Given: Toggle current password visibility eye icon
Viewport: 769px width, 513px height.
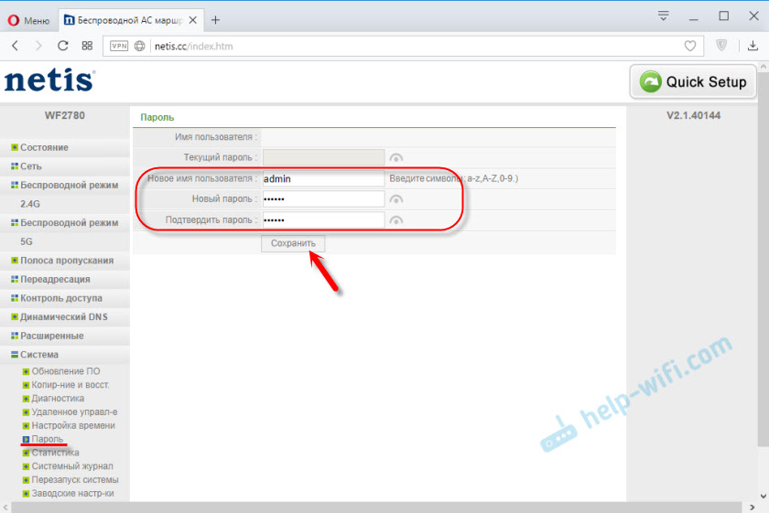Looking at the screenshot, I should click(395, 157).
